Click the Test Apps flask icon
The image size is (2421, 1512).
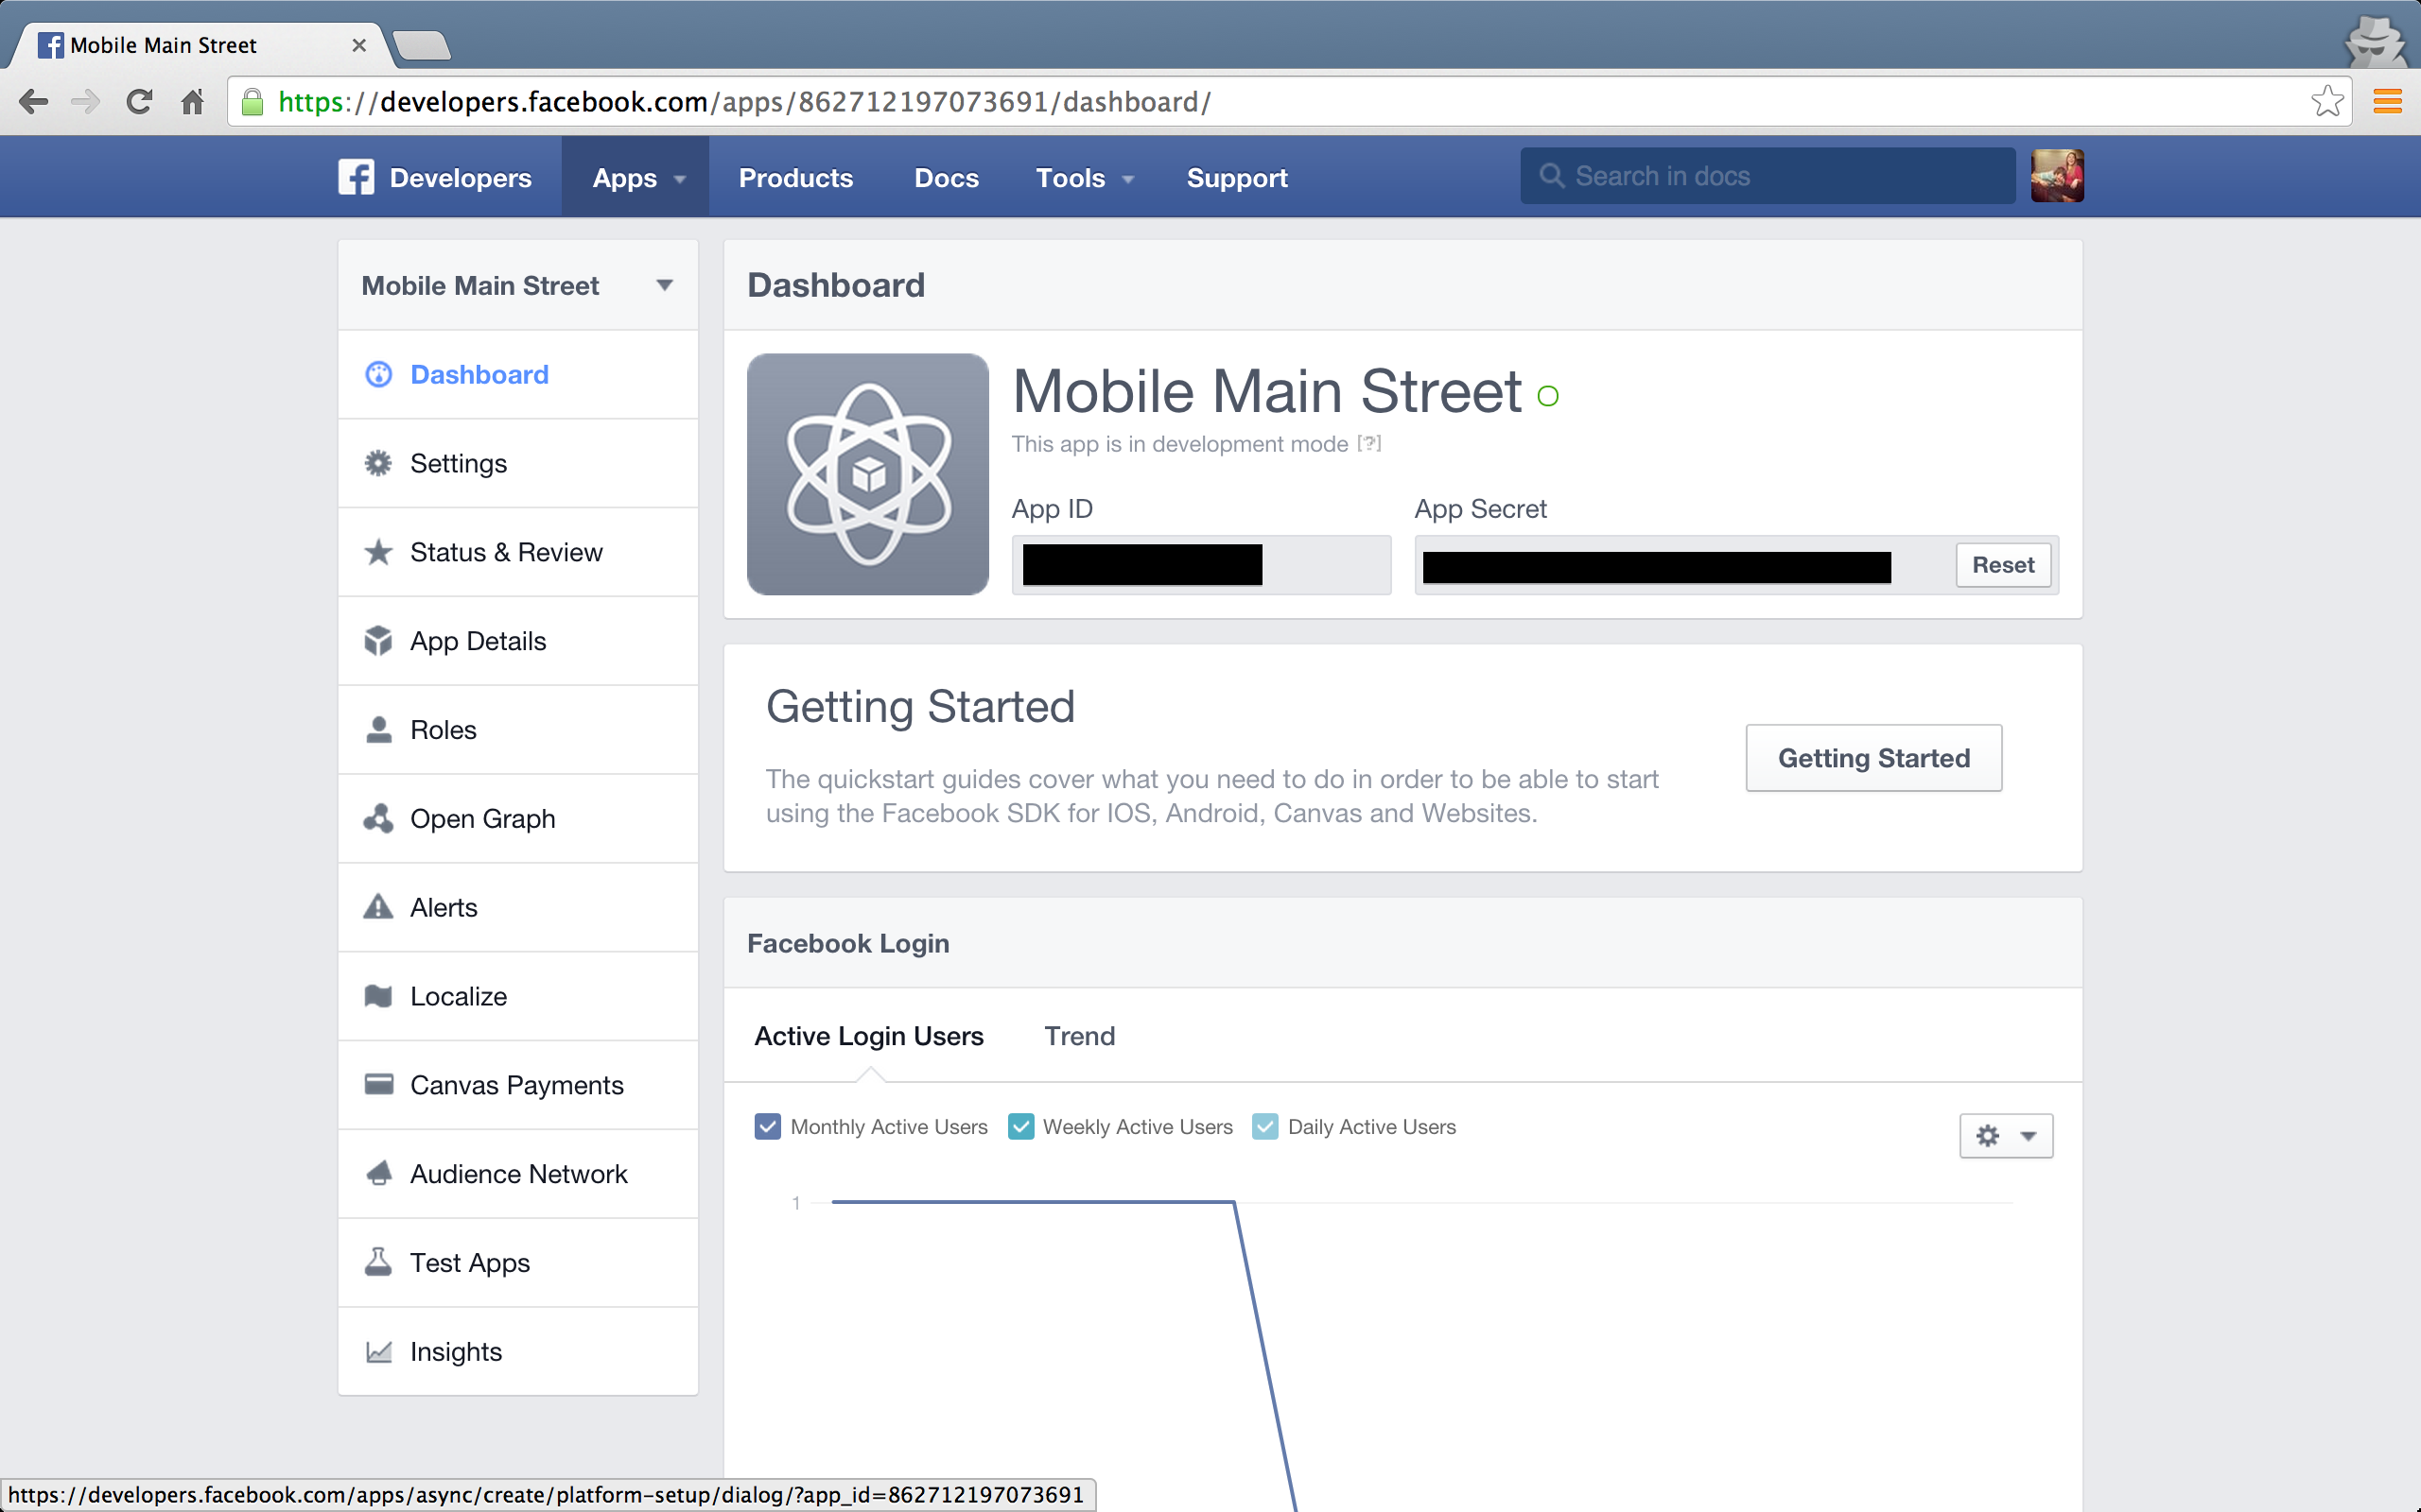click(x=378, y=1262)
